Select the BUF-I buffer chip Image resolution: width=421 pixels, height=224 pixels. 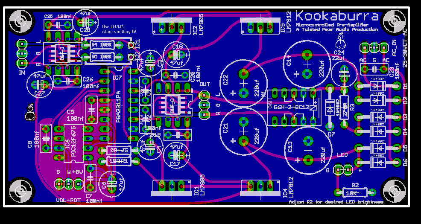pyautogui.click(x=62, y=53)
